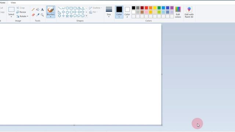The width and height of the screenshot is (235, 132).
Task: Click the canvas bottom-right corner handle
Action: click(162, 125)
